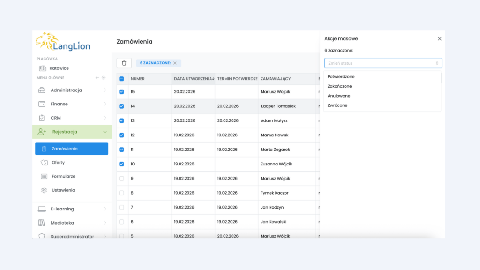
Task: Click the Ustawienia gear icon
Action: point(44,190)
